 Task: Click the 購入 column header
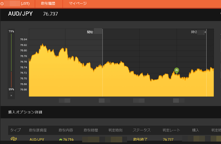(x=195, y=130)
